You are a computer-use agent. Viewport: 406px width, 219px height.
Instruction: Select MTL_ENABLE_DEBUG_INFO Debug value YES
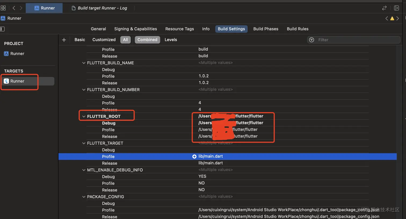pos(202,176)
